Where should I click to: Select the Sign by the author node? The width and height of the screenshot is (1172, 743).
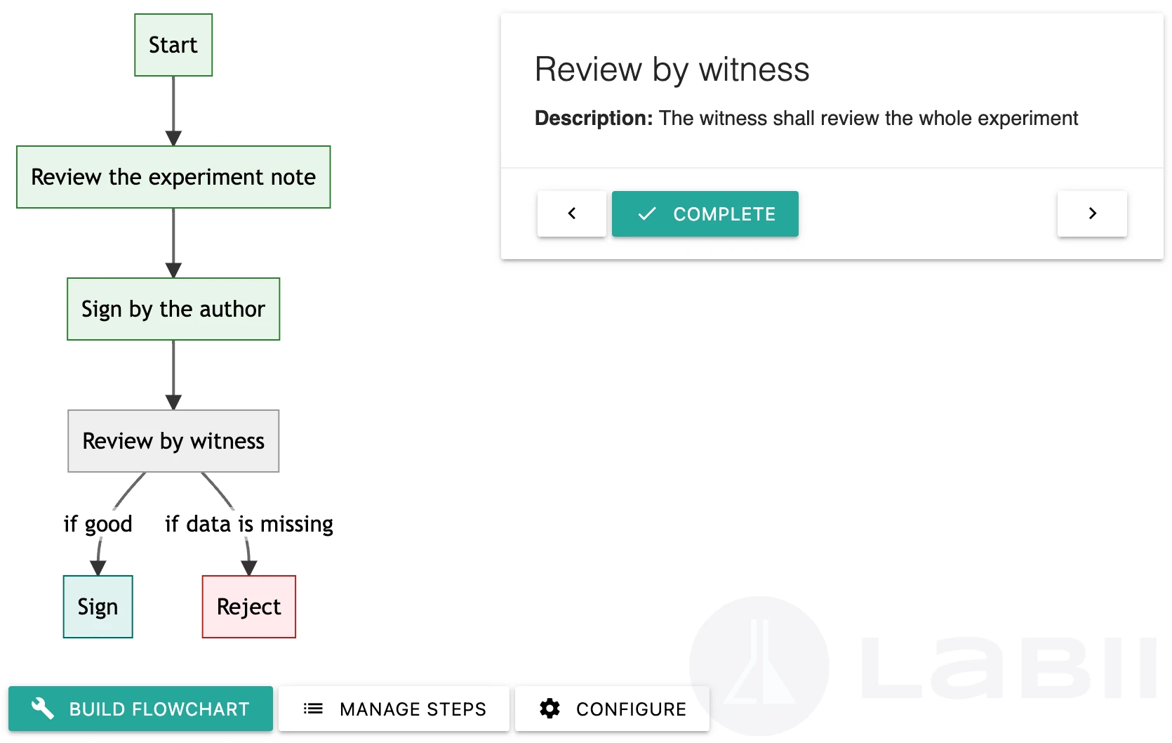[173, 309]
